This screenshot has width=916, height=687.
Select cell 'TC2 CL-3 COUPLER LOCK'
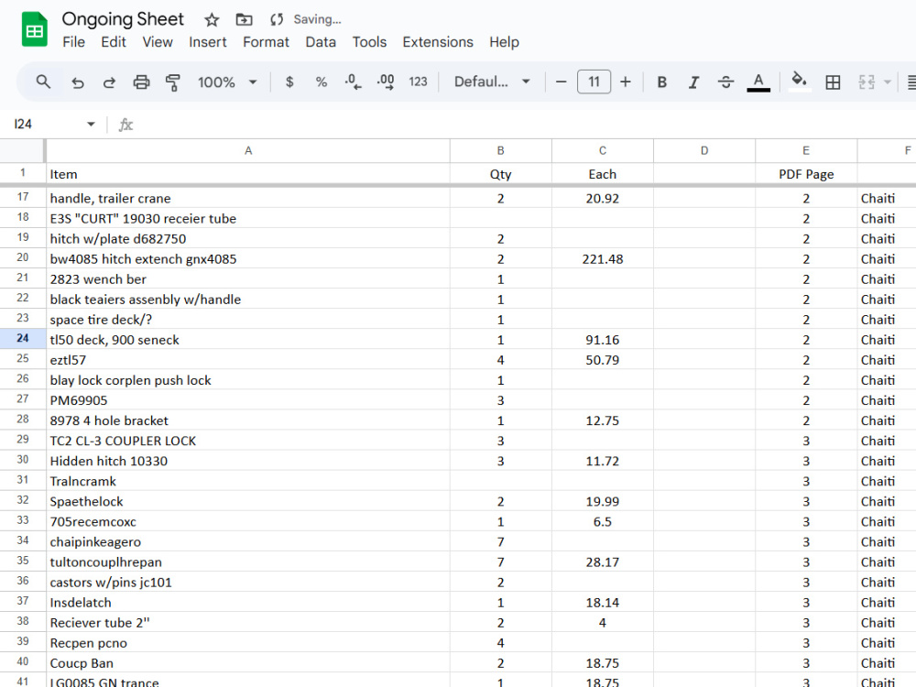tap(248, 441)
